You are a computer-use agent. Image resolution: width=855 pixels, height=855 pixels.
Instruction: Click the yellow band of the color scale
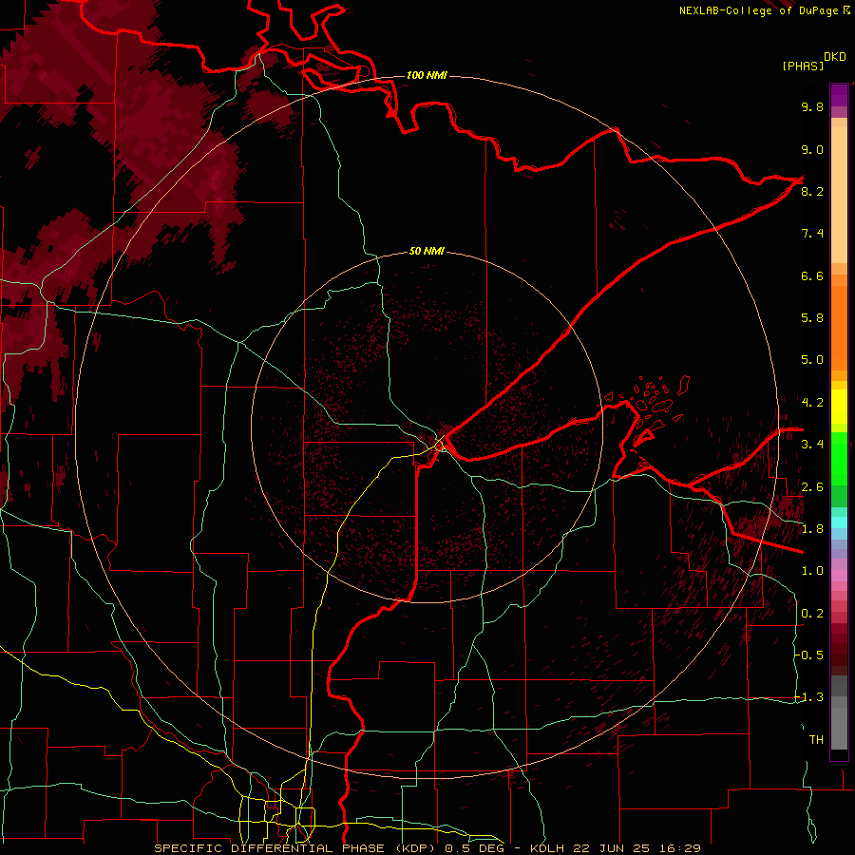[839, 407]
